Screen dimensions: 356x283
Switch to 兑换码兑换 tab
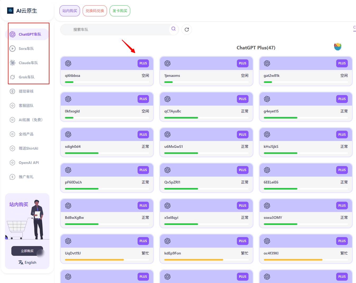click(x=95, y=11)
